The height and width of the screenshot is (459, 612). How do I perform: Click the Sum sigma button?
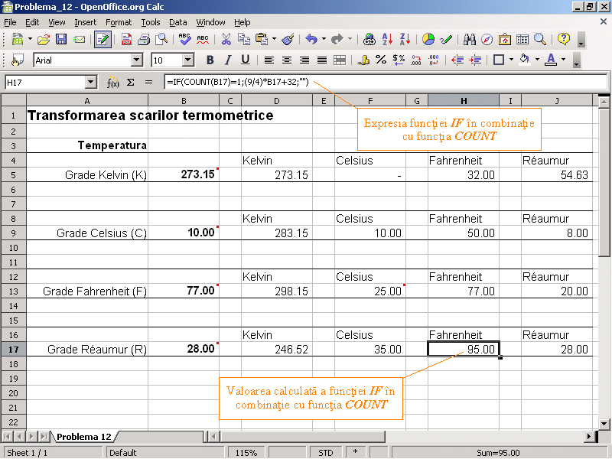click(x=131, y=83)
